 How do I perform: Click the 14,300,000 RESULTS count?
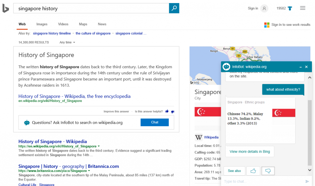[x=34, y=42]
